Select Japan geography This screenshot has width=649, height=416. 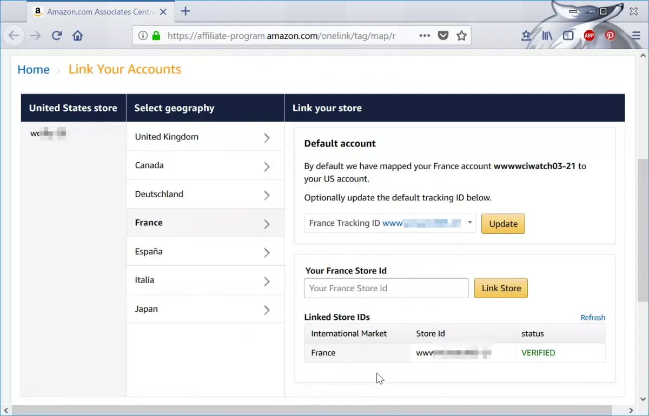[x=206, y=308]
